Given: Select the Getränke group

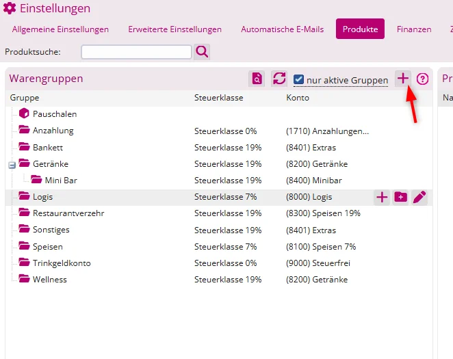Looking at the screenshot, I should pyautogui.click(x=51, y=164).
